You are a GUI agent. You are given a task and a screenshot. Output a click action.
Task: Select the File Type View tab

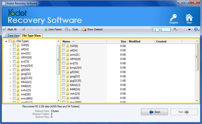(x=31, y=36)
